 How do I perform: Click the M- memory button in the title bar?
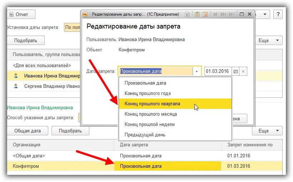tap(231, 14)
